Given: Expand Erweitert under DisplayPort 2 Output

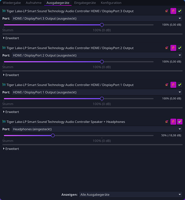Looking at the screenshot, I should click(11, 75).
